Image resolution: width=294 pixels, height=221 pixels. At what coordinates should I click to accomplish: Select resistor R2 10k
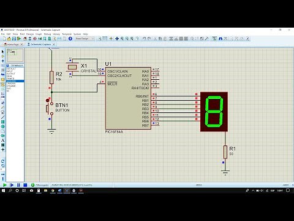pyautogui.click(x=51, y=77)
